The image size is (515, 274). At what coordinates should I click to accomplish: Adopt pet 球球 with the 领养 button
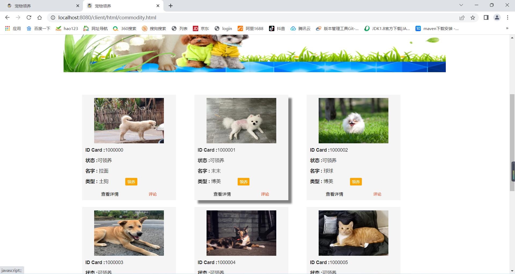pos(356,182)
